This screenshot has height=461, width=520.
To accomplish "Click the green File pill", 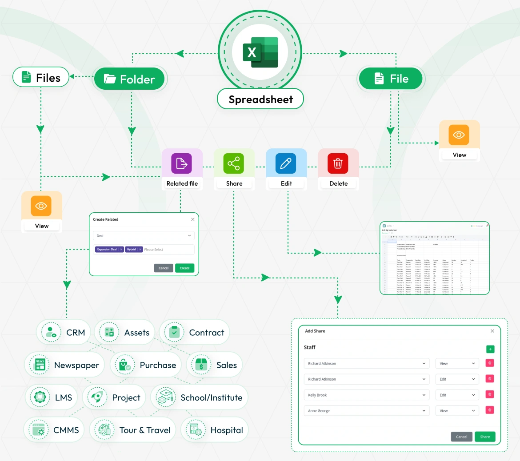I will 391,79.
